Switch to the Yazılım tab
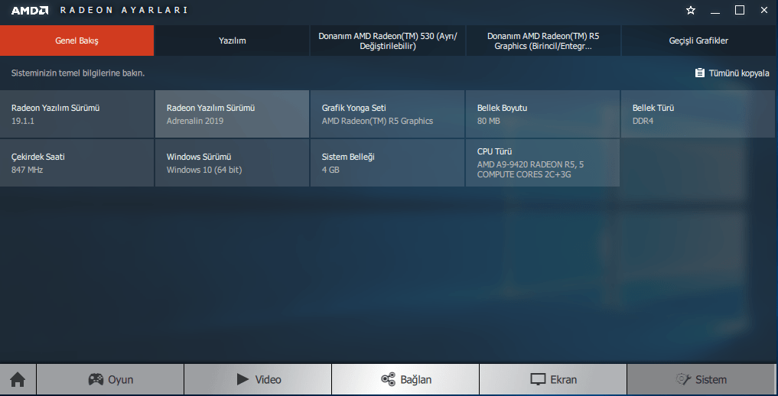The height and width of the screenshot is (396, 778). 233,41
